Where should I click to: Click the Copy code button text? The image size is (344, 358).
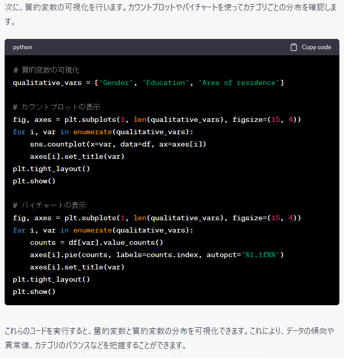point(316,47)
